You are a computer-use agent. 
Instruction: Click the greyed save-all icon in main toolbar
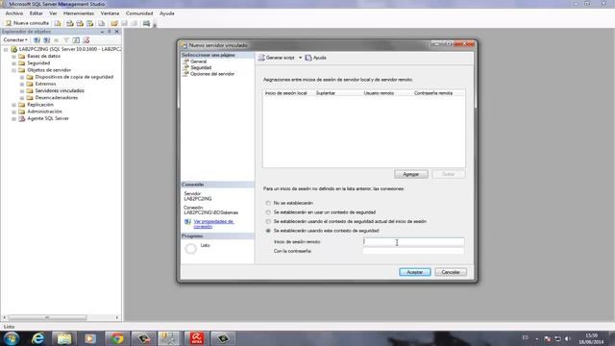(135, 23)
